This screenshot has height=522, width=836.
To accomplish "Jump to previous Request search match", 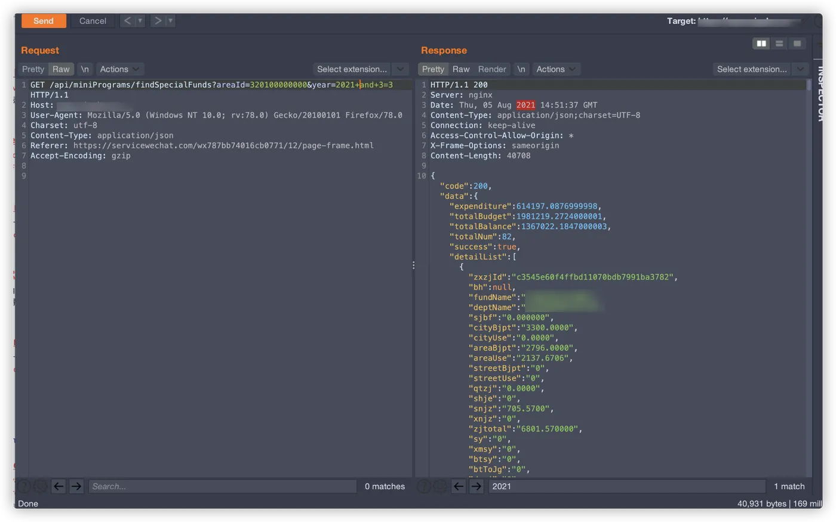I will (x=59, y=486).
